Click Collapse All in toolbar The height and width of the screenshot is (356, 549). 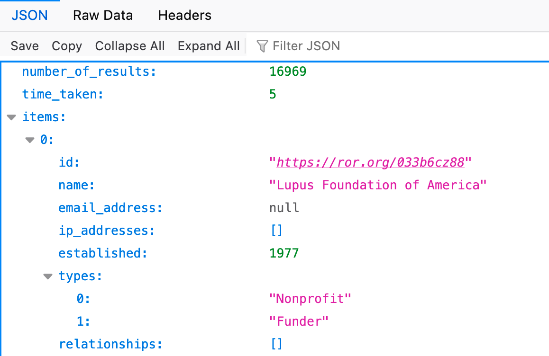click(130, 46)
